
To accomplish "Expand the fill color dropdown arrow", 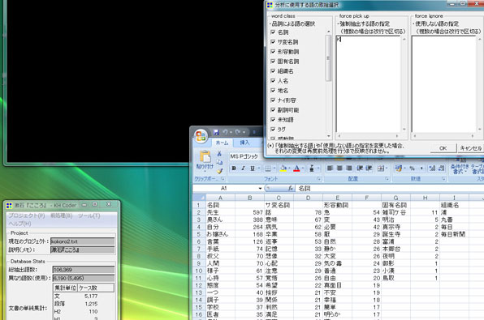I will coord(289,169).
